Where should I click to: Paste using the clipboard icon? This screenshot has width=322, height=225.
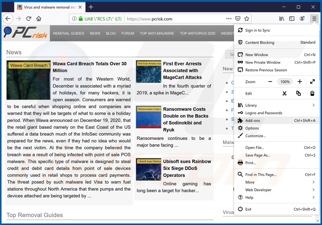point(312,93)
